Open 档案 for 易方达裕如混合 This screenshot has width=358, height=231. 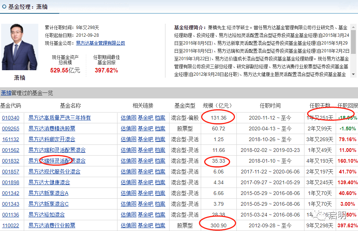[160, 215]
